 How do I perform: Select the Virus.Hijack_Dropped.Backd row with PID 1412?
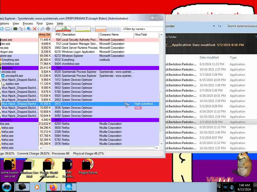tap(80, 80)
